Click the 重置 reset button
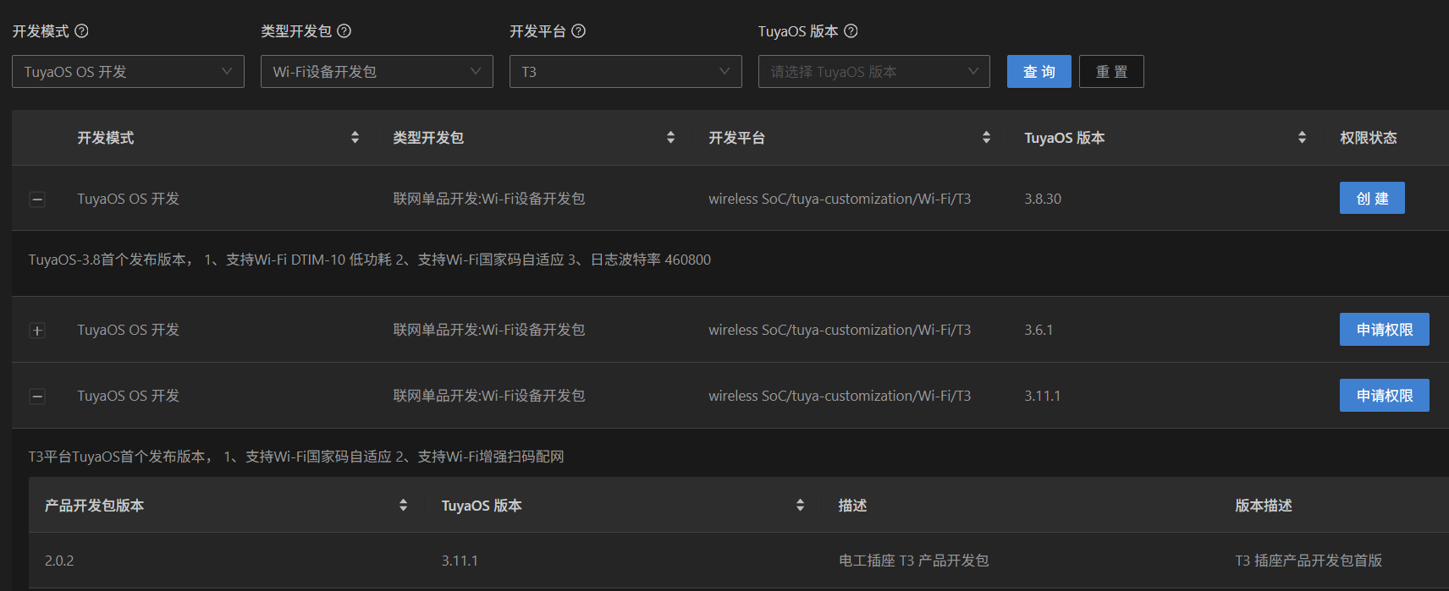Screen dimensions: 1449x591 tap(1111, 72)
